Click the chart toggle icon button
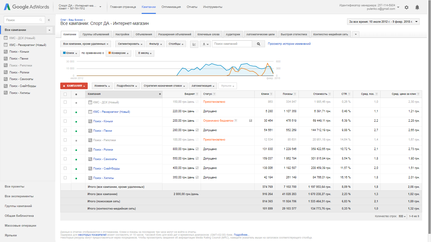The height and width of the screenshot is (242, 431). (x=194, y=44)
